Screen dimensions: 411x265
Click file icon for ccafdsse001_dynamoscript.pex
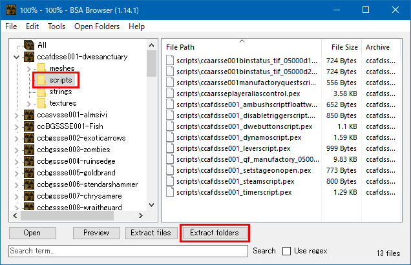point(170,137)
